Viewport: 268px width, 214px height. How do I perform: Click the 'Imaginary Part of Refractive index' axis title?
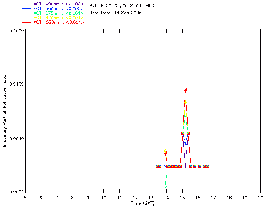tap(5, 111)
